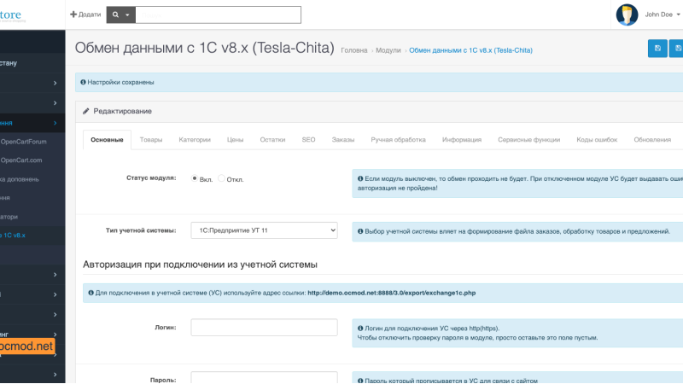Viewport: 683px width, 384px height.
Task: Switch to the Категории tab
Action: click(195, 140)
